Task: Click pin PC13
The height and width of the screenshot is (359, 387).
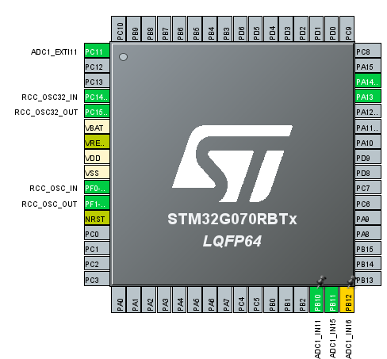Action: [97, 82]
